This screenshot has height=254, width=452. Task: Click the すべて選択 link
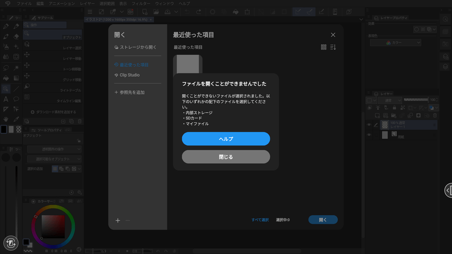[x=260, y=220]
